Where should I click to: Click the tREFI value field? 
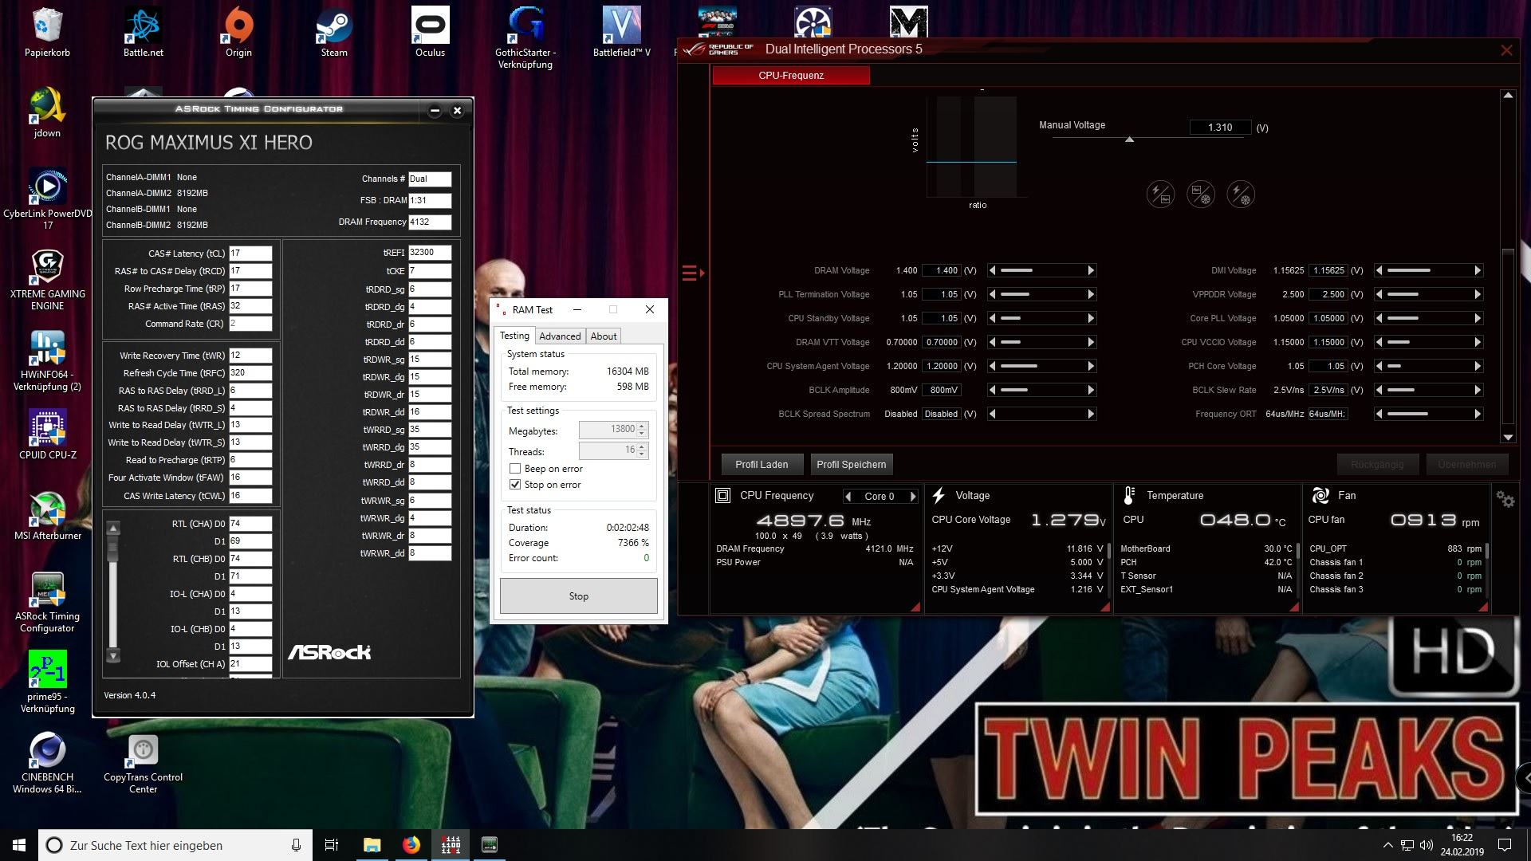(x=430, y=252)
